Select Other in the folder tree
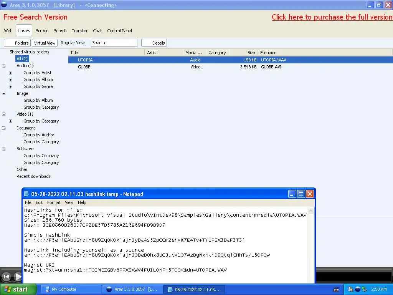The height and width of the screenshot is (295, 393). (22, 169)
